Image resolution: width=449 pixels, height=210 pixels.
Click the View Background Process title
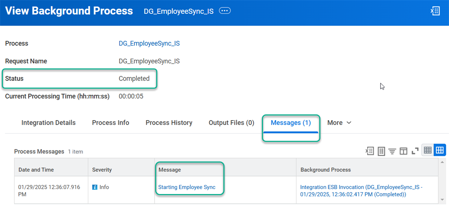click(x=69, y=11)
